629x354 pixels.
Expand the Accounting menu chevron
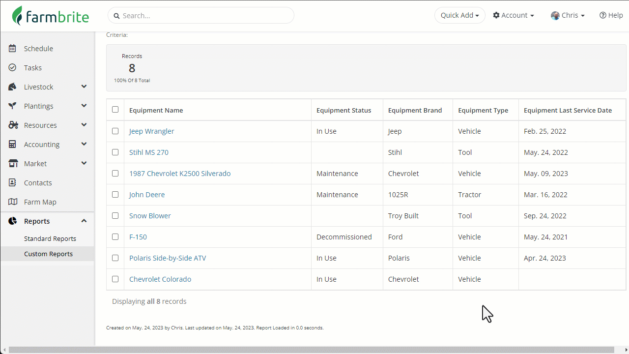tap(84, 144)
